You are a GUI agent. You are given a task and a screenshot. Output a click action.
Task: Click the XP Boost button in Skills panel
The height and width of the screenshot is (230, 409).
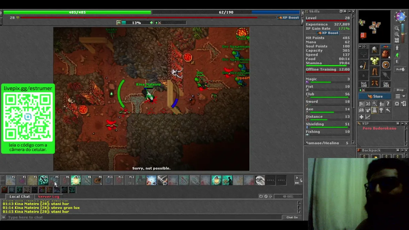pos(328,33)
